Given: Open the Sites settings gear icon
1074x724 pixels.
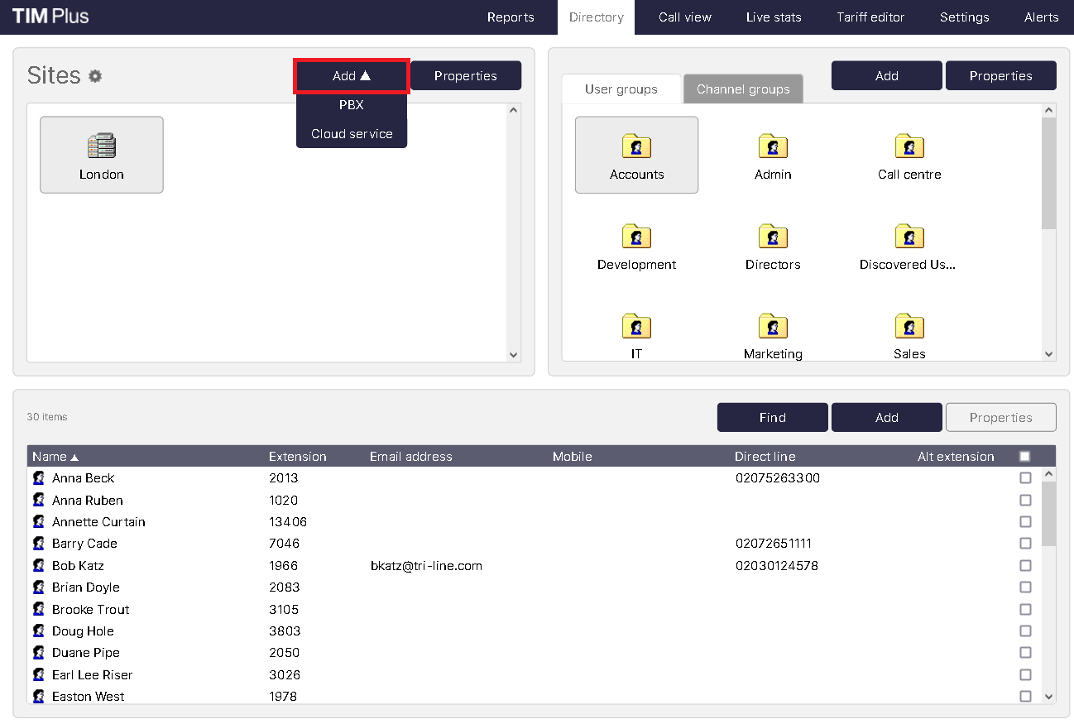Looking at the screenshot, I should (95, 76).
